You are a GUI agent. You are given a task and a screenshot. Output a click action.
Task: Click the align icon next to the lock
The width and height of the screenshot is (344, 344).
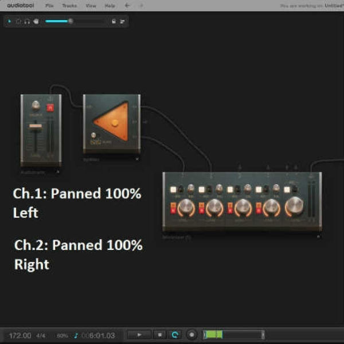[x=123, y=21]
